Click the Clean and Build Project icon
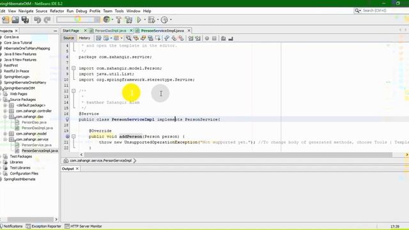Screen dimensions: 409x230 point(128,20)
